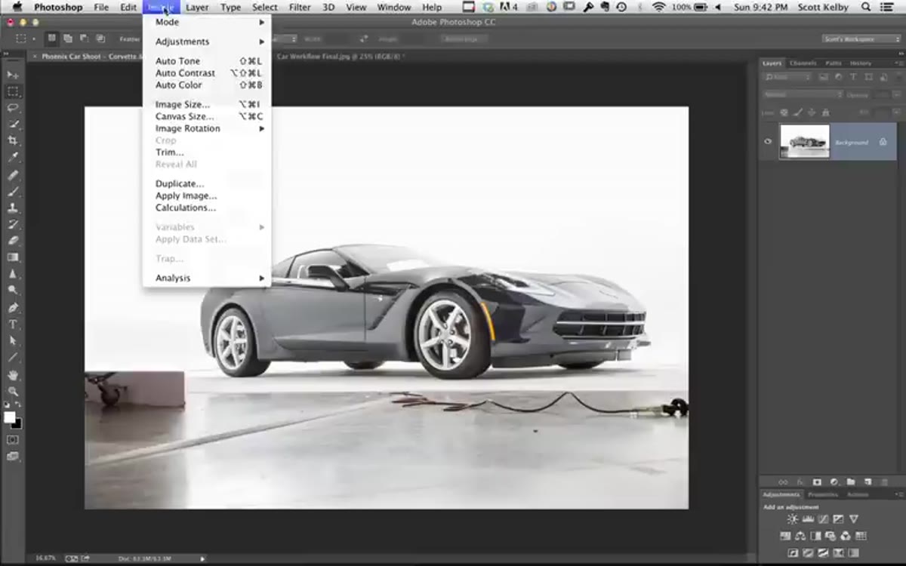Click the Background layer thumbnail
The width and height of the screenshot is (906, 566).
(x=804, y=141)
